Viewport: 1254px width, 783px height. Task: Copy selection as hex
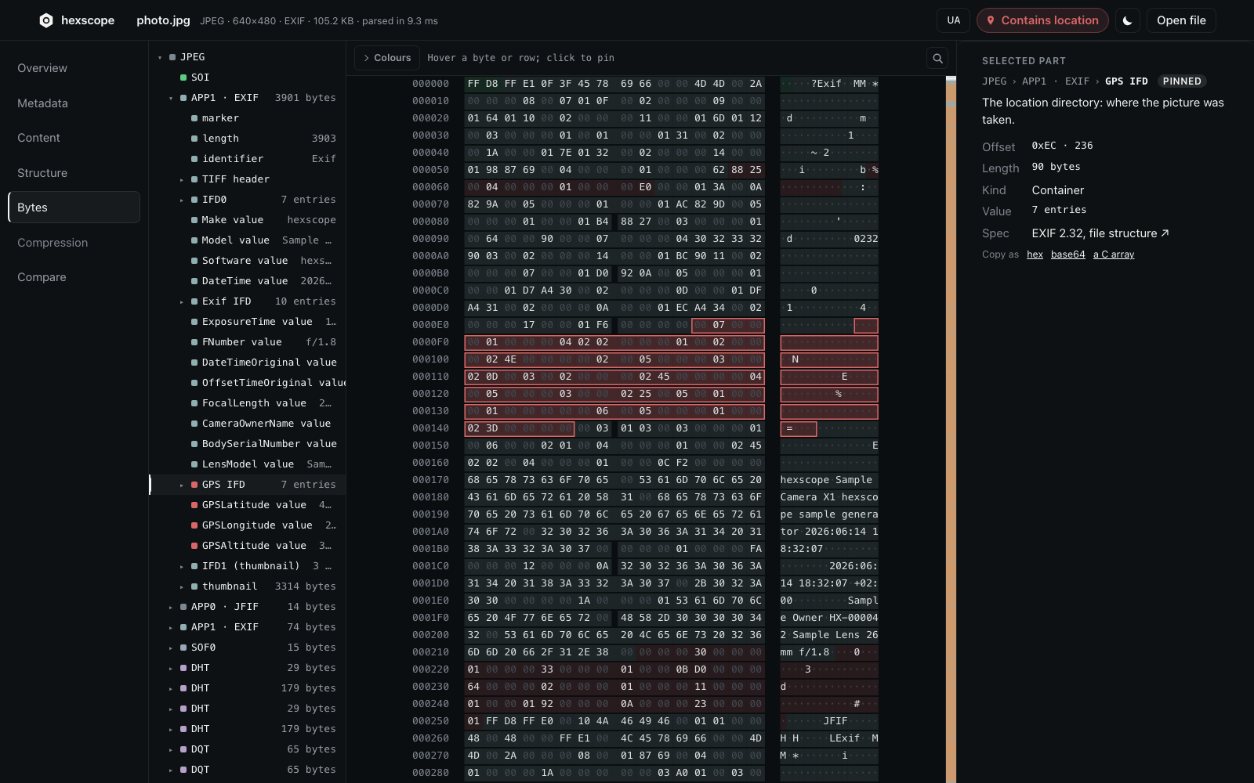[1035, 254]
